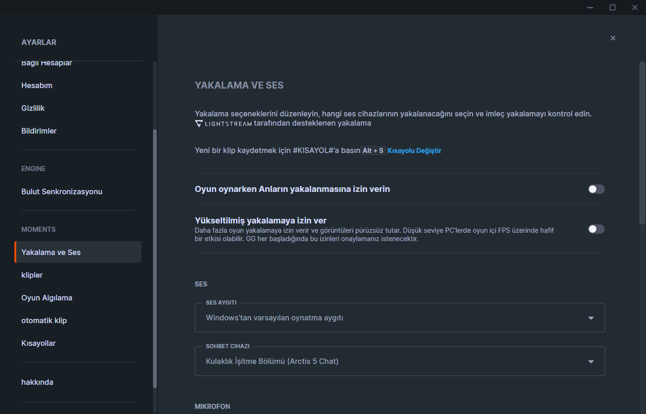Open Bulut Senkronizasyonu page
The width and height of the screenshot is (646, 414).
pyautogui.click(x=62, y=191)
